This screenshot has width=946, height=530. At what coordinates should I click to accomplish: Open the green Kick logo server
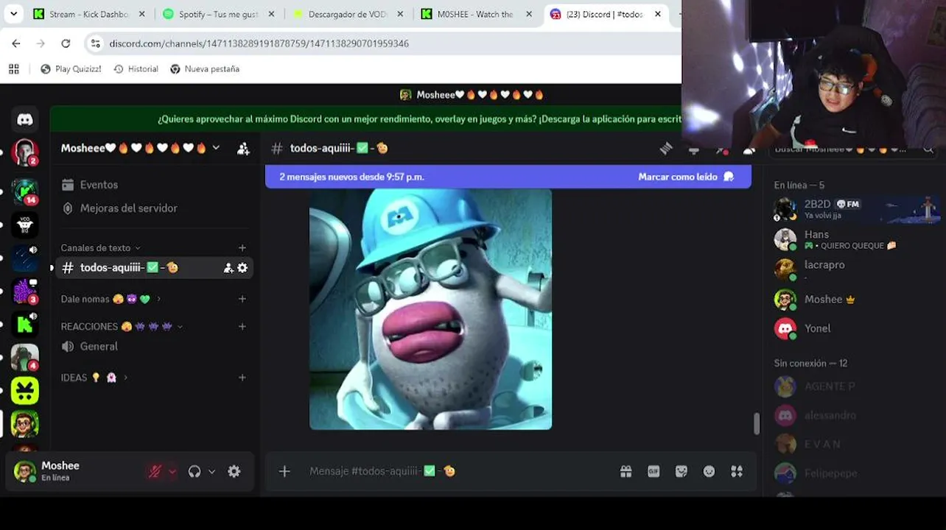pyautogui.click(x=24, y=324)
